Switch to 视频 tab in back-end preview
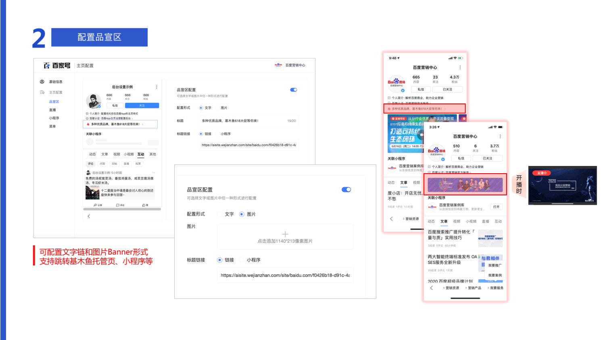 117,154
